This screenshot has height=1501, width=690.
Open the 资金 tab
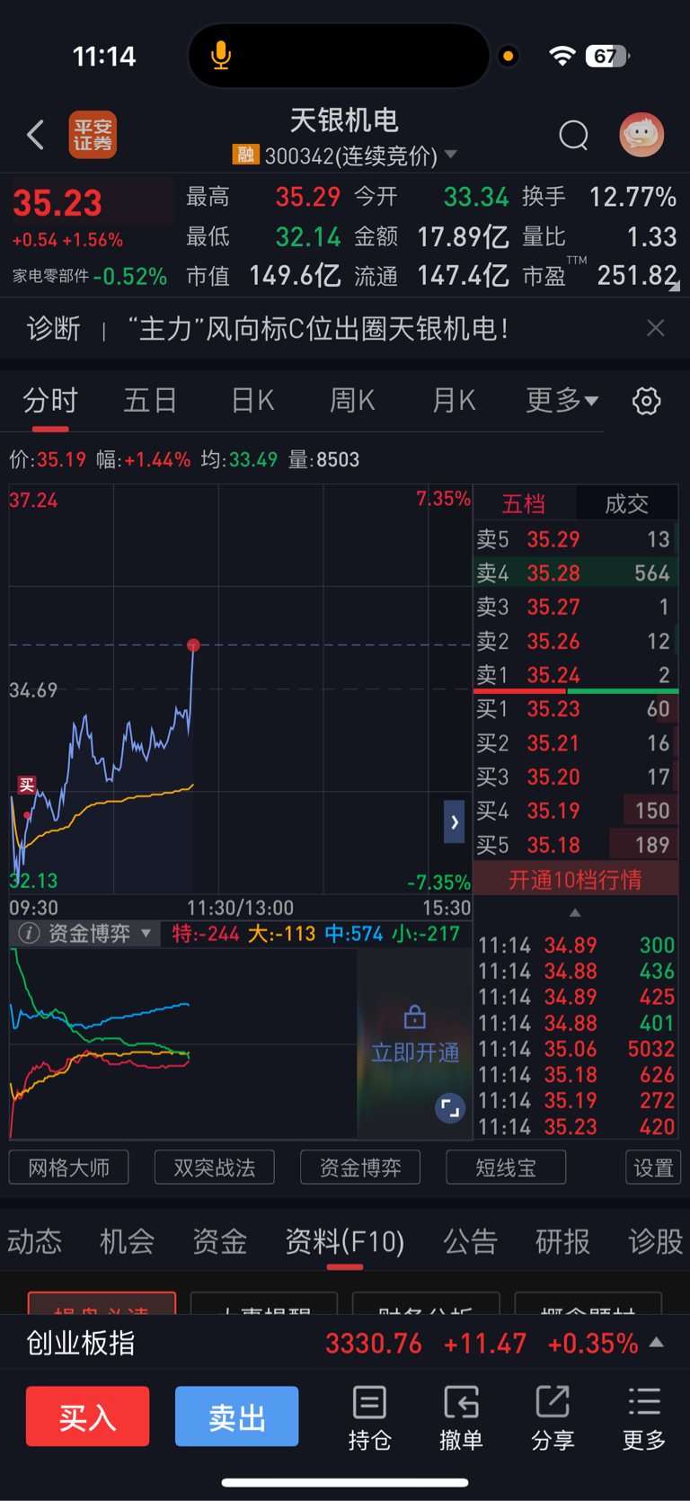click(x=219, y=1241)
